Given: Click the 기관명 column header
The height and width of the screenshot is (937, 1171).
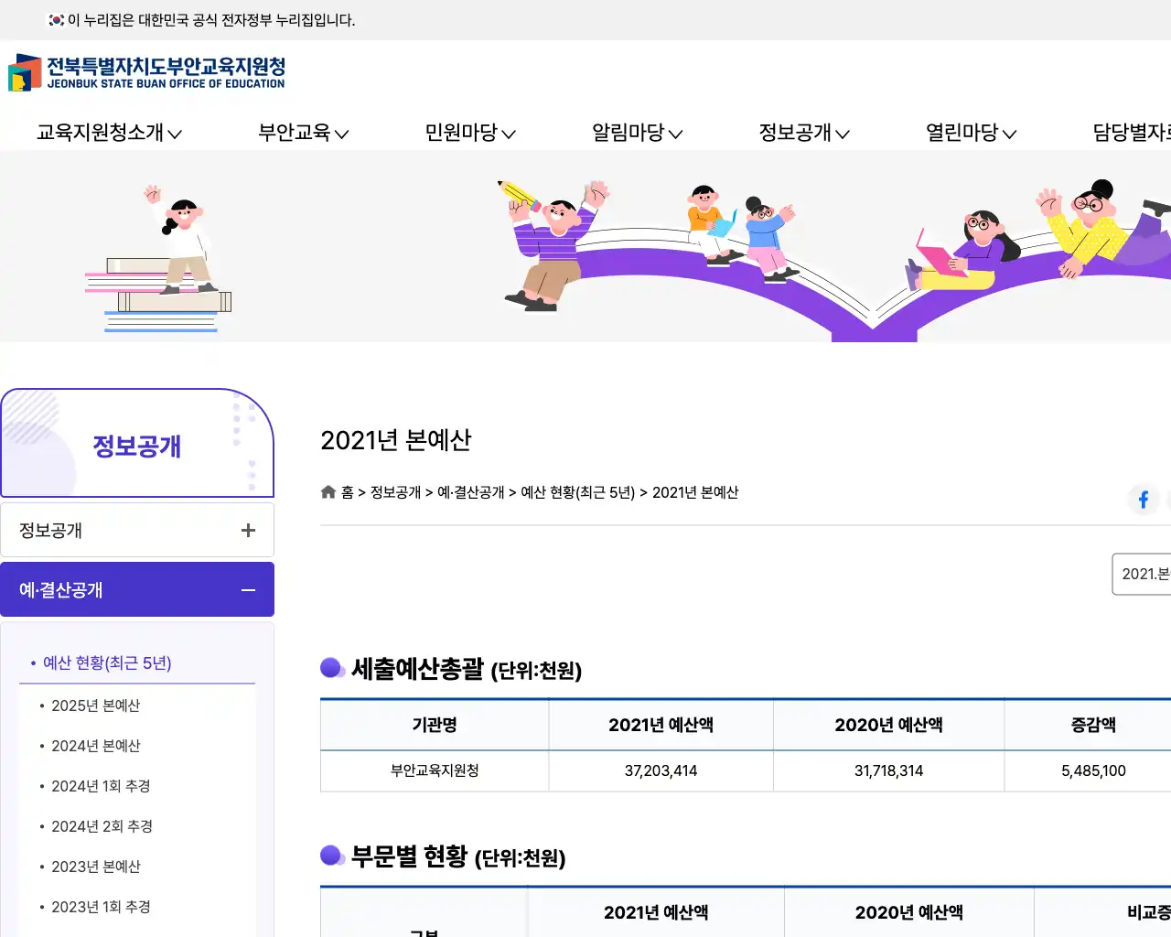Looking at the screenshot, I should [435, 725].
